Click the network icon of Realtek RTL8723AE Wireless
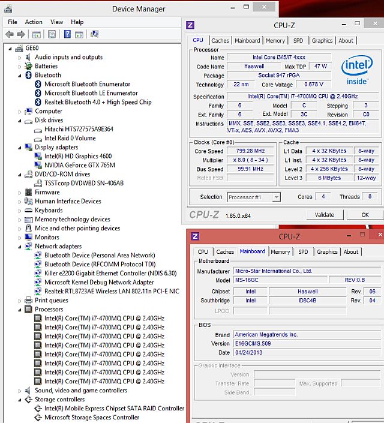 click(x=38, y=291)
